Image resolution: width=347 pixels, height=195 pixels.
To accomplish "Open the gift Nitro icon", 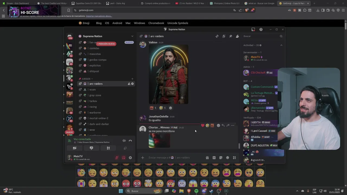I will click(207, 158).
